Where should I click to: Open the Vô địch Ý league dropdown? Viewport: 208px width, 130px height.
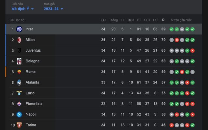(23, 9)
